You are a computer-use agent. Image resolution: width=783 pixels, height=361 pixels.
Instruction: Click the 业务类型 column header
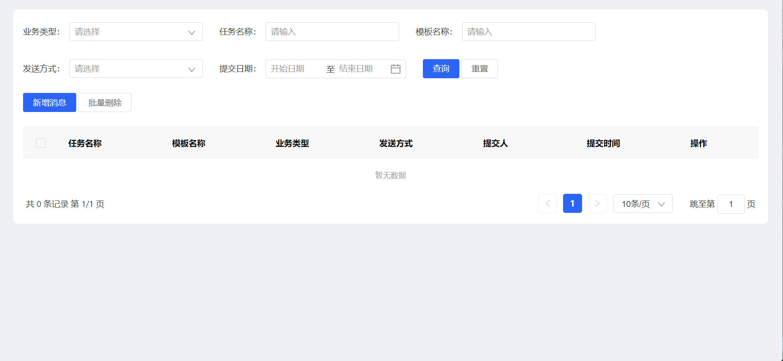click(292, 143)
